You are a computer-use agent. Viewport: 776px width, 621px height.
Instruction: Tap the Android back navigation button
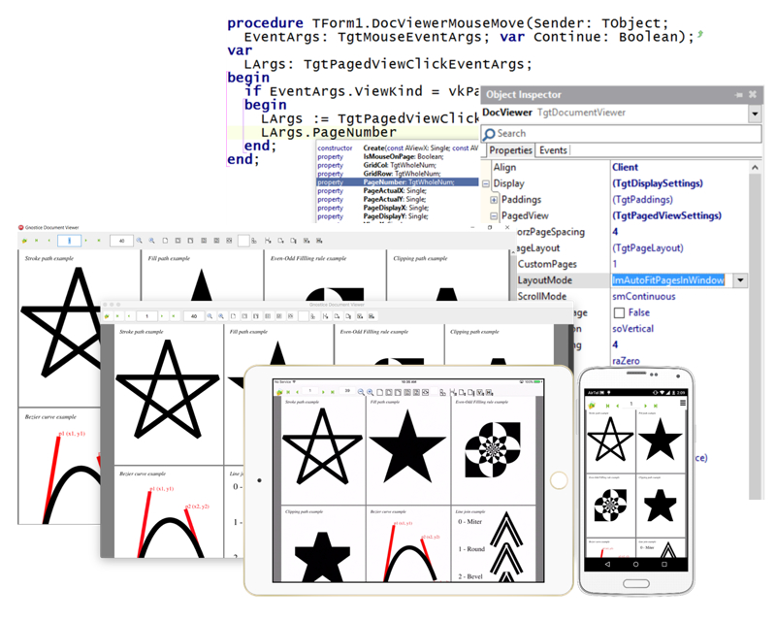tap(607, 564)
